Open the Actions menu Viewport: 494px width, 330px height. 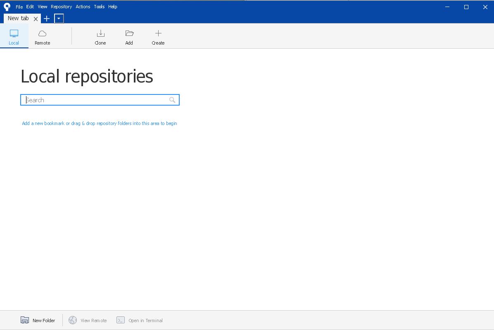[83, 7]
